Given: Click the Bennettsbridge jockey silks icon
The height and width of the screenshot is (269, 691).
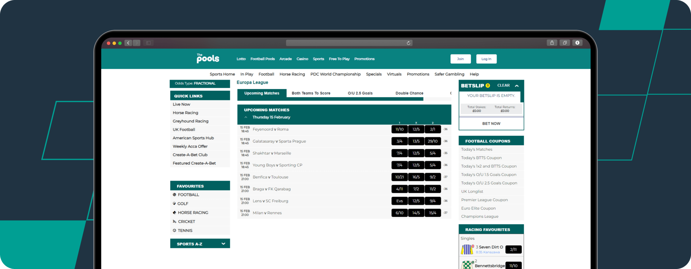Looking at the screenshot, I should click(x=467, y=265).
